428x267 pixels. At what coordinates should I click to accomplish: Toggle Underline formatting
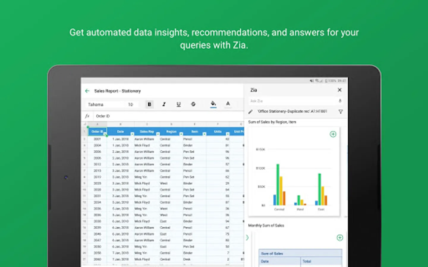178,104
